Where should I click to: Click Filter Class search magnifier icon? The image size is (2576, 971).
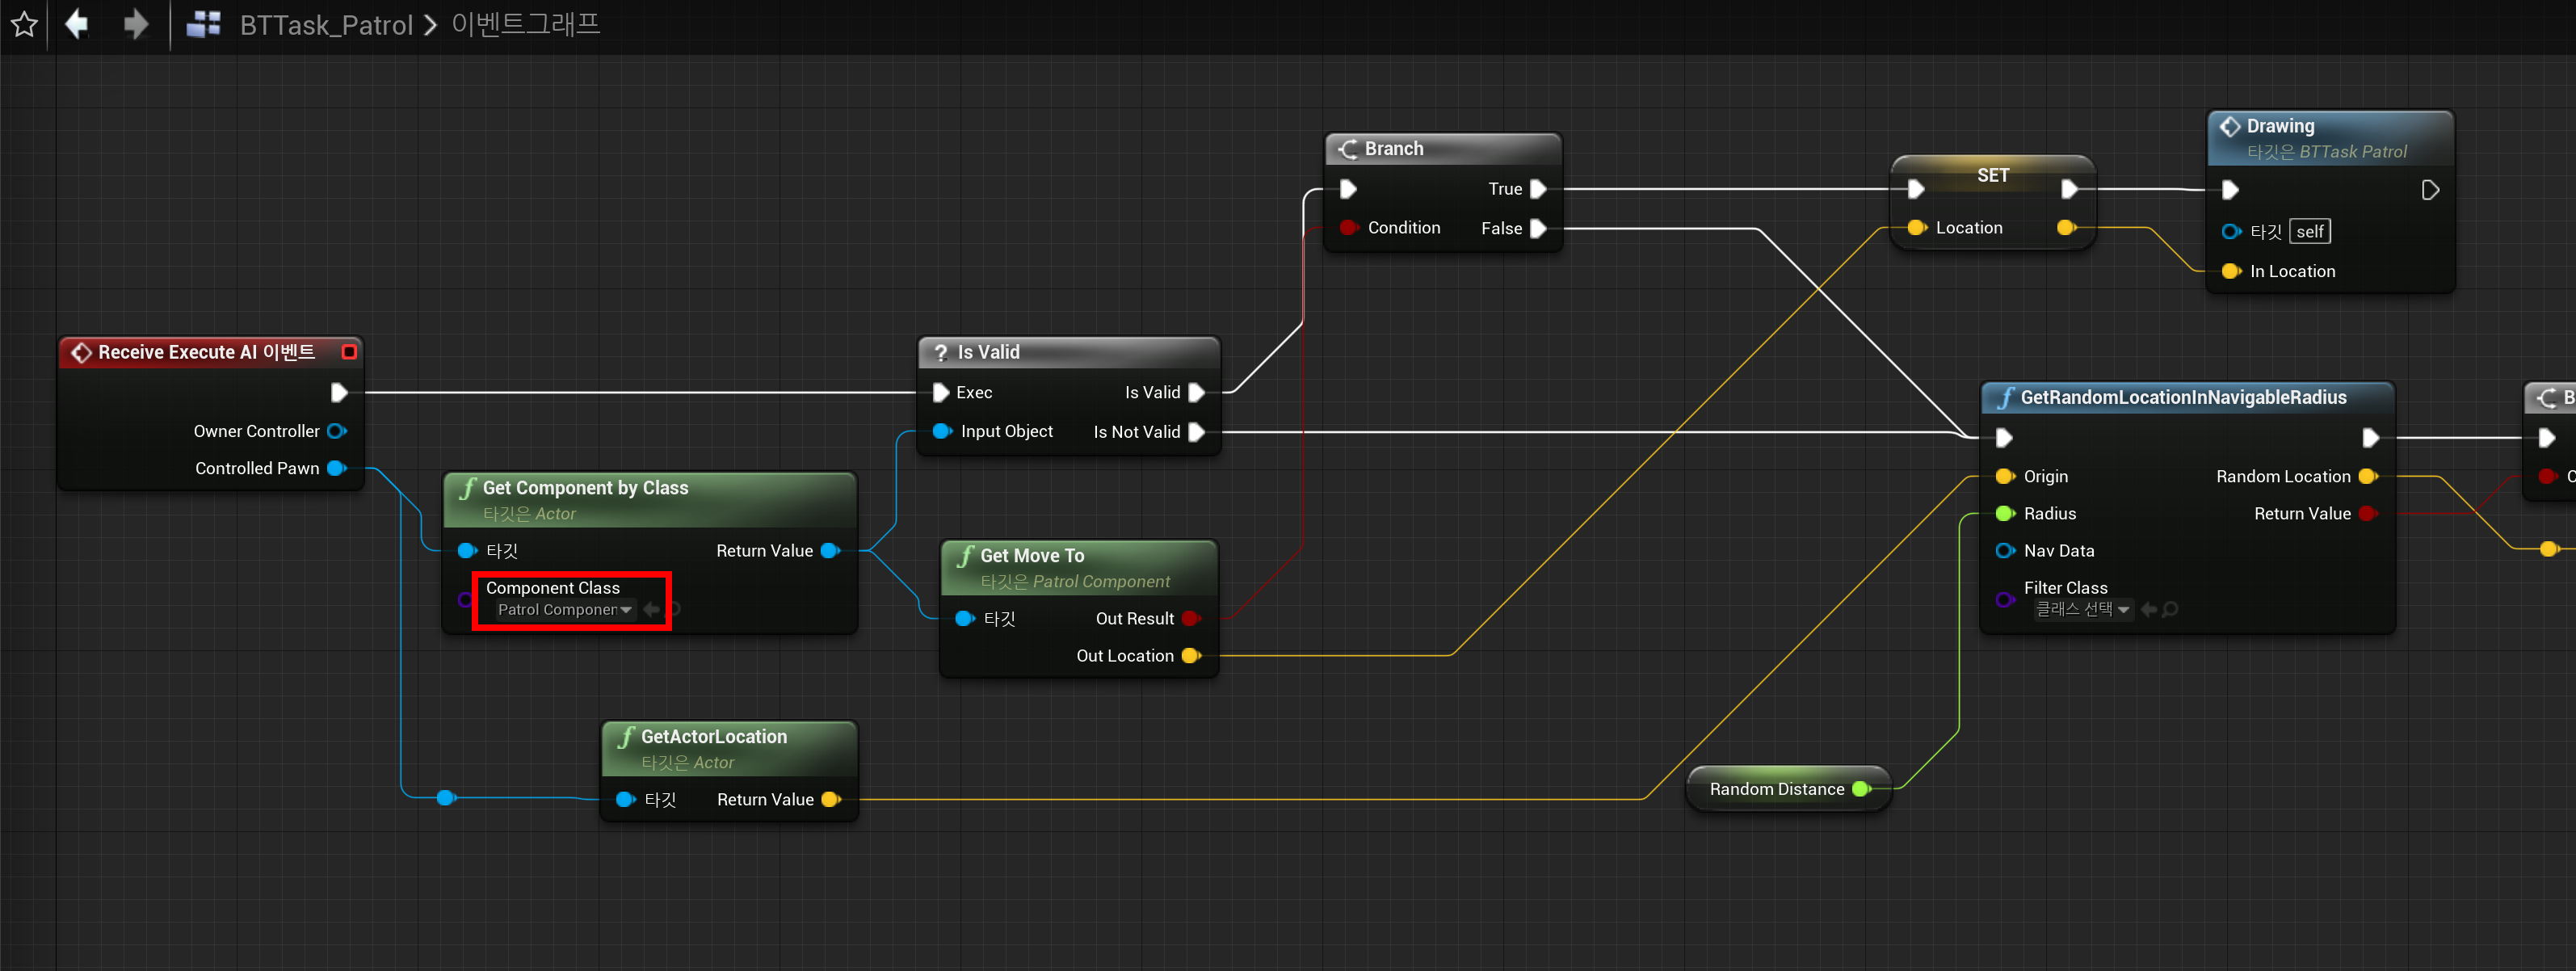click(2170, 609)
